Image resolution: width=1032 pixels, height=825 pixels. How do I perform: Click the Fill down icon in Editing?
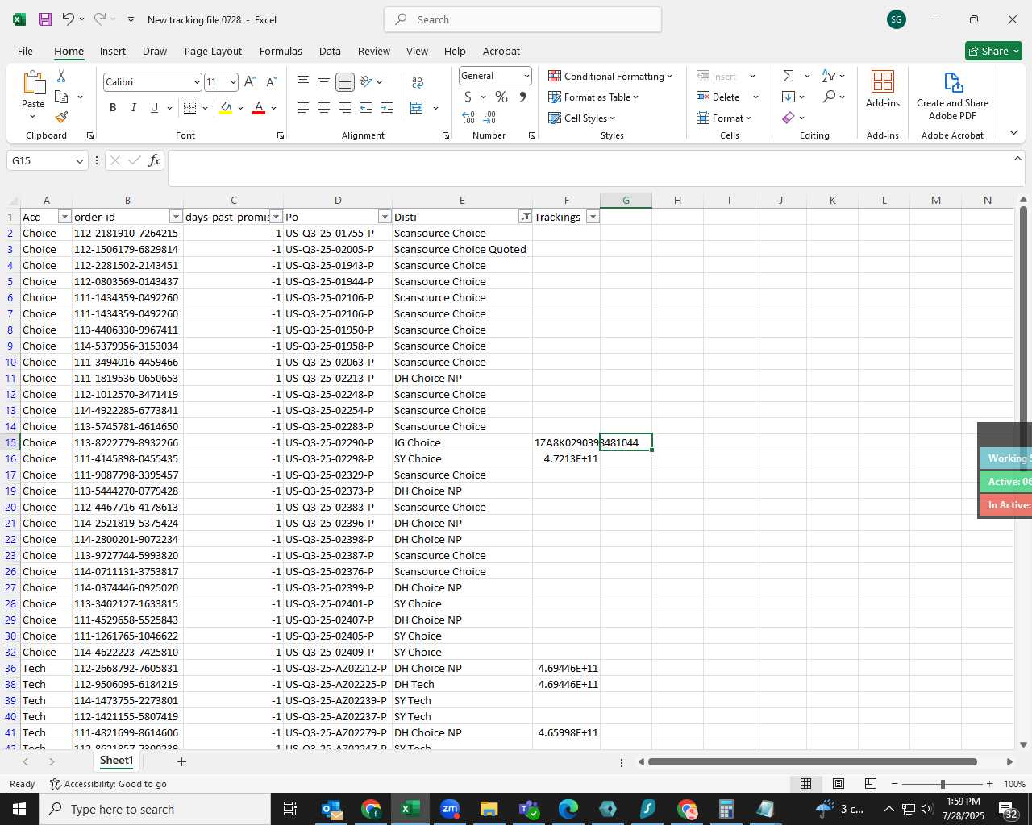[x=789, y=97]
